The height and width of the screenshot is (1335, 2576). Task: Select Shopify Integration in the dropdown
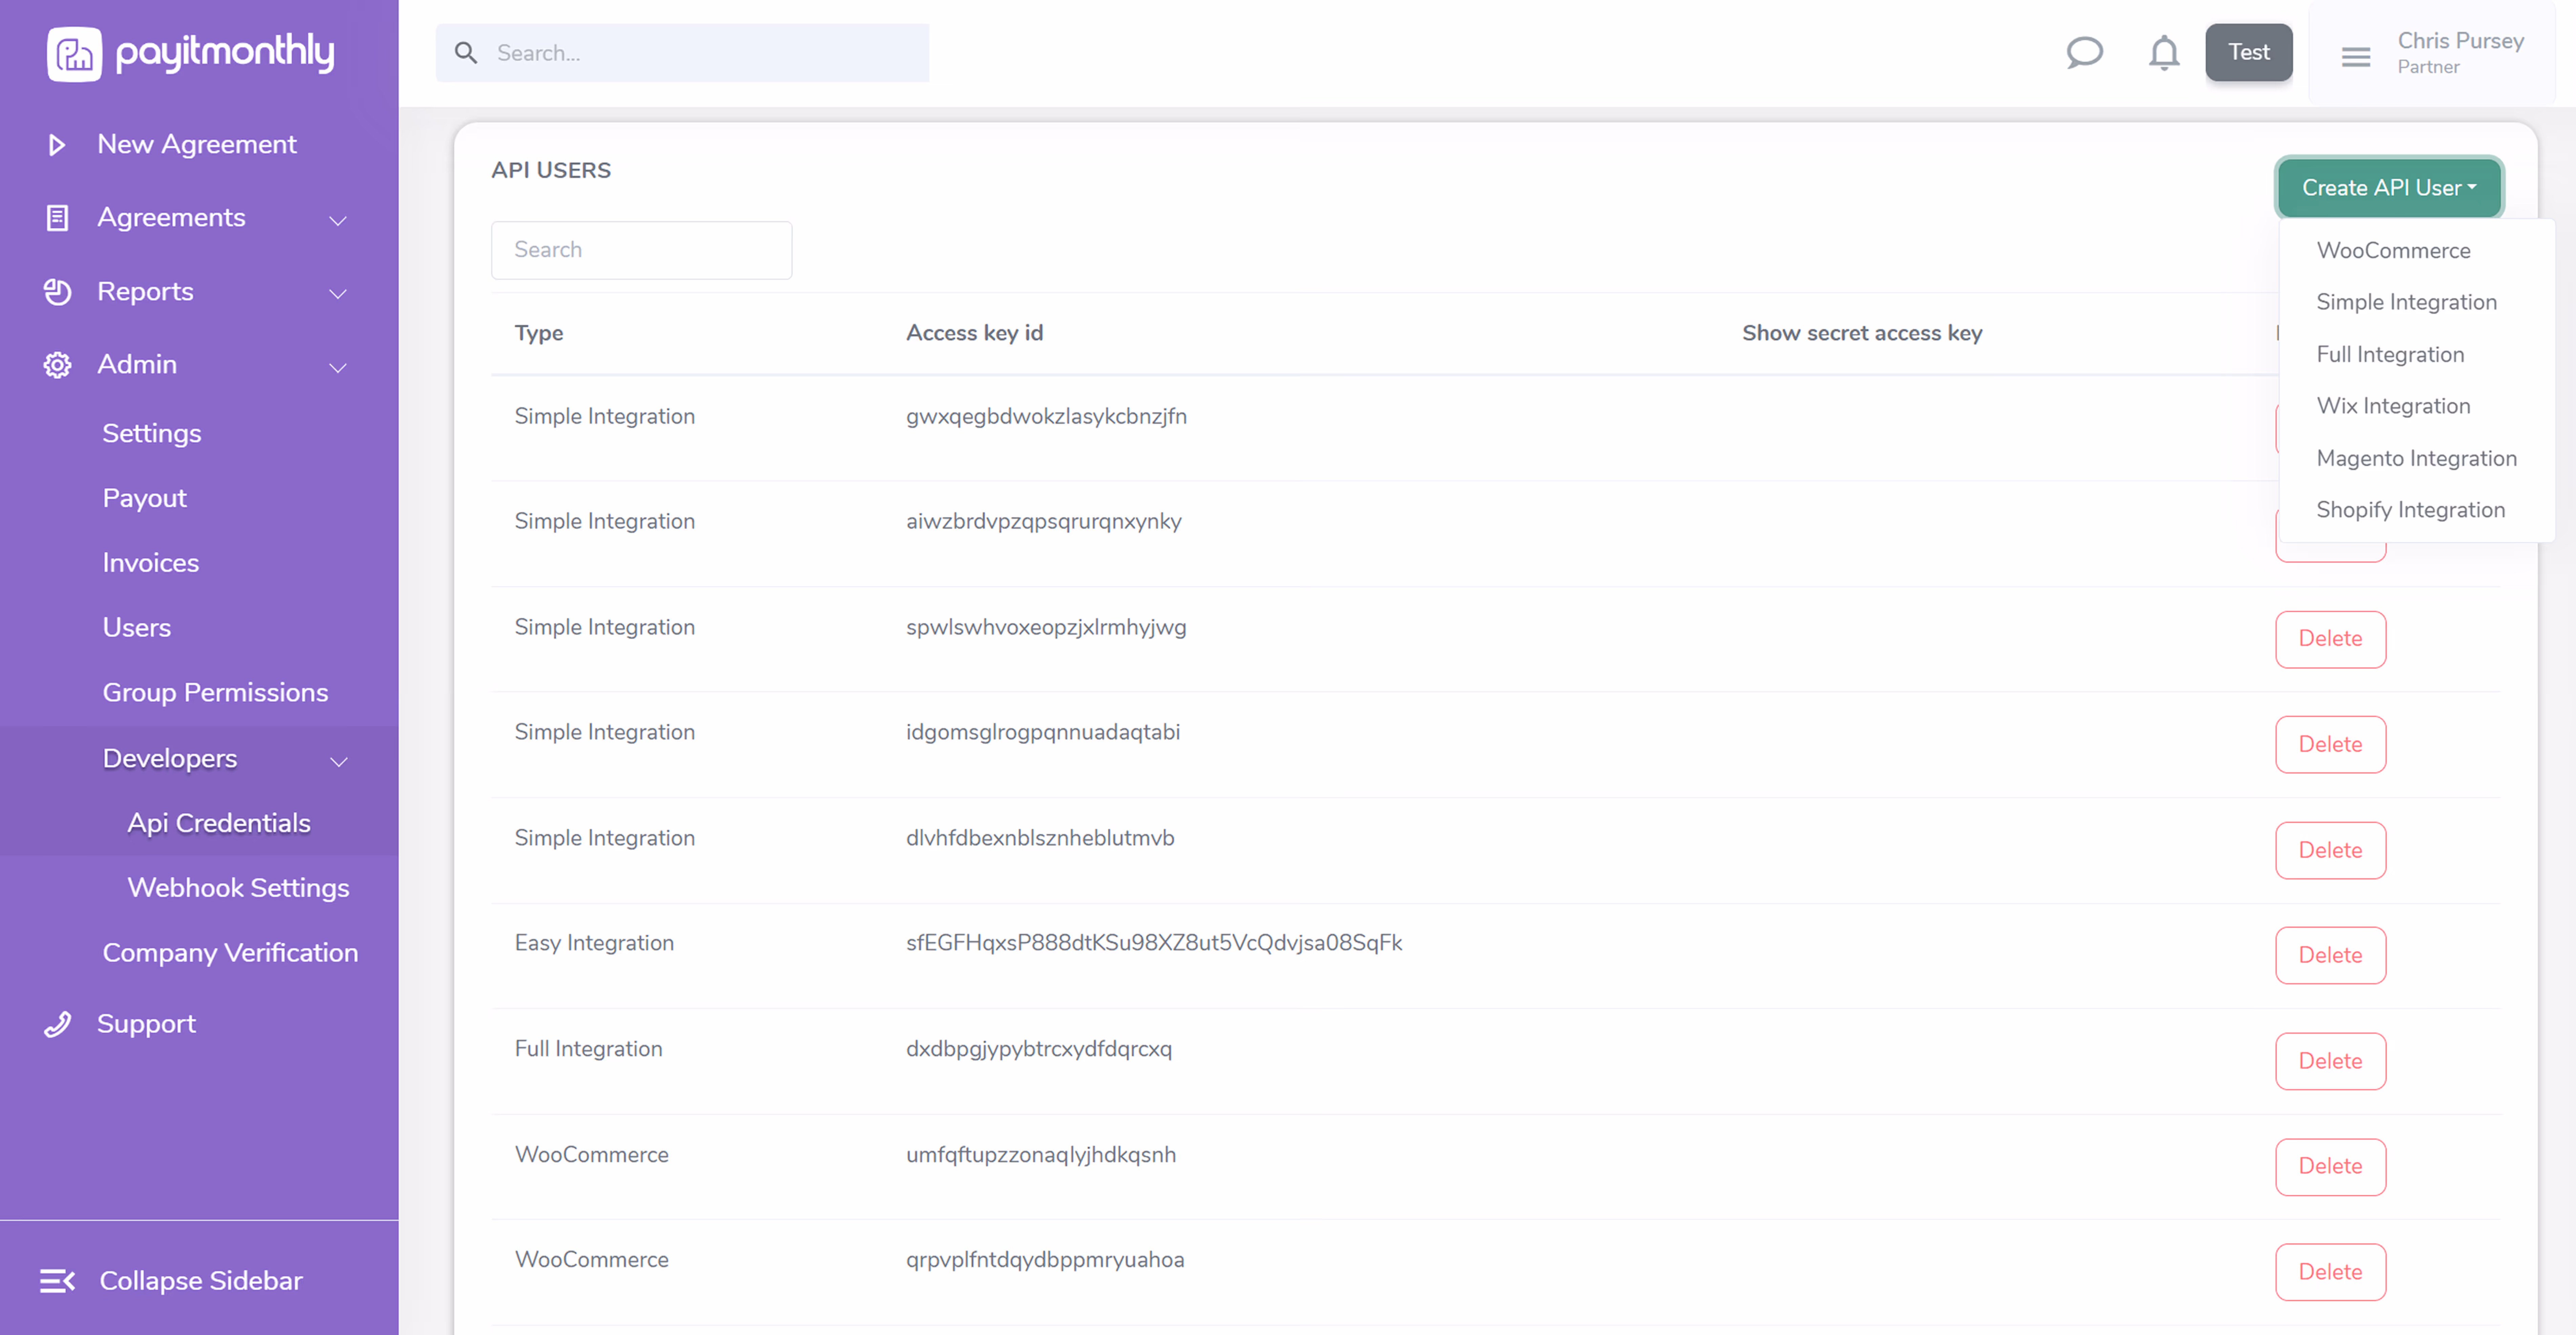coord(2410,510)
